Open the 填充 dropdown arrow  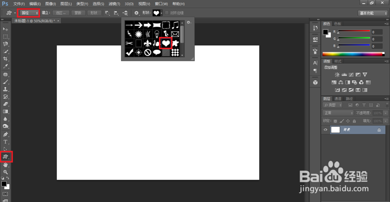pyautogui.click(x=385, y=121)
